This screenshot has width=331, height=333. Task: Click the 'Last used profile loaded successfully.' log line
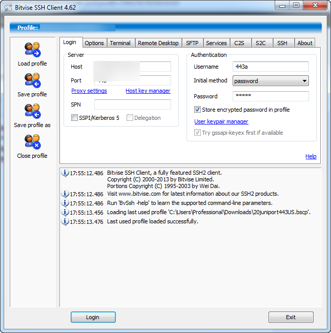click(153, 221)
